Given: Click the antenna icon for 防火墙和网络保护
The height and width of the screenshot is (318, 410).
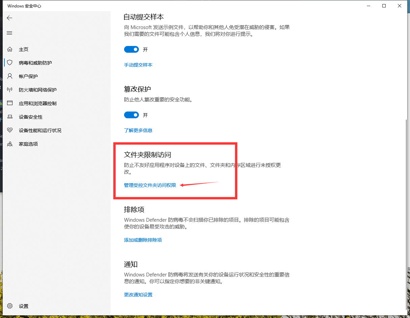Looking at the screenshot, I should [10, 90].
